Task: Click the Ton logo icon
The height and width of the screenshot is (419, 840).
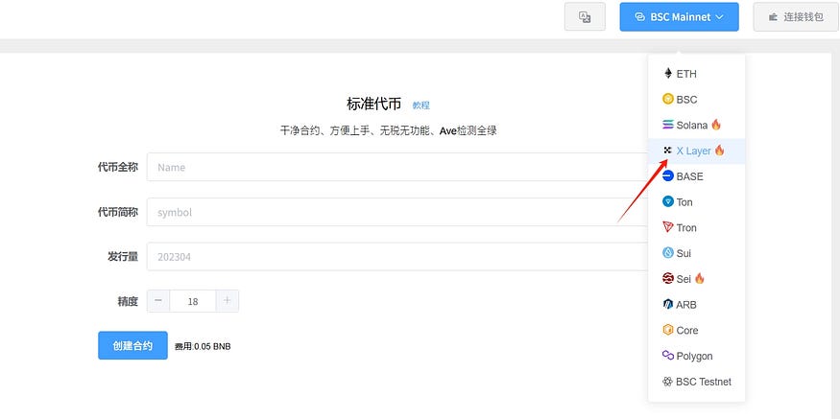Action: click(x=667, y=201)
